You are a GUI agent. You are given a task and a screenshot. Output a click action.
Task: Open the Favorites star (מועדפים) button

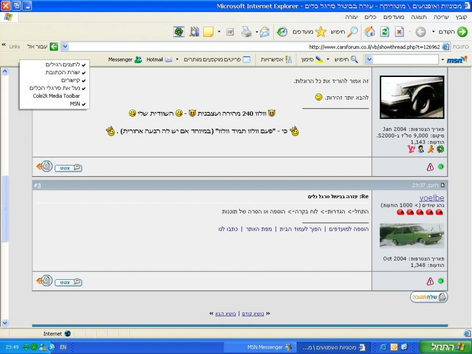tap(310, 32)
